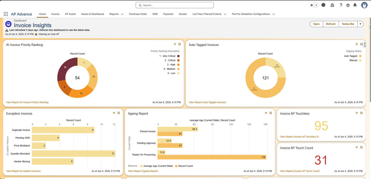This screenshot has width=371, height=179.
Task: Expand the Exception Invoices widget
Action: coord(119,113)
